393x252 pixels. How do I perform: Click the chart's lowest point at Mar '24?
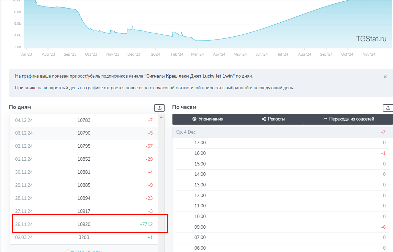pyautogui.click(x=197, y=41)
